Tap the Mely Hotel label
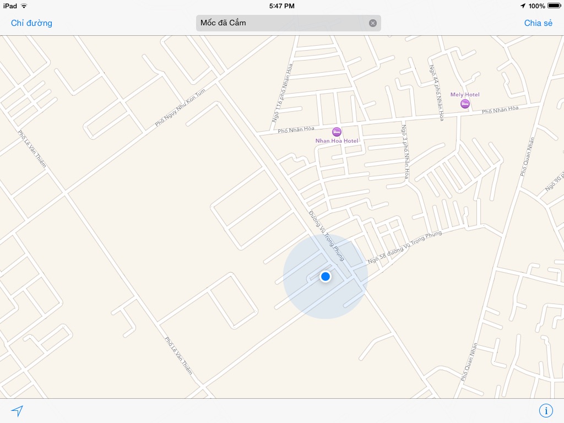The image size is (564, 423). tap(465, 95)
